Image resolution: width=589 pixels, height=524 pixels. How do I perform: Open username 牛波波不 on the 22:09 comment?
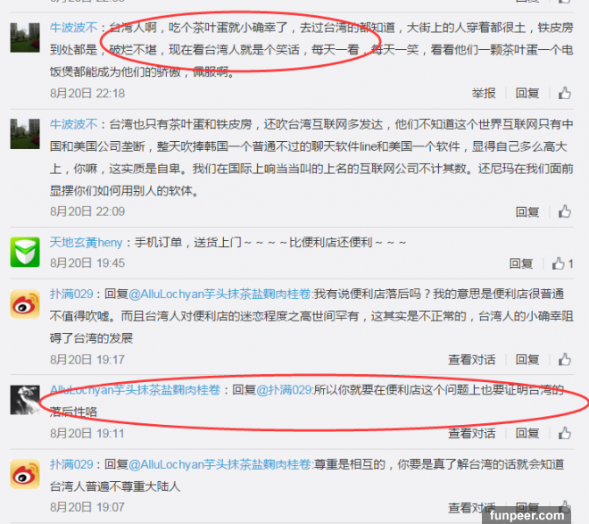[73, 124]
